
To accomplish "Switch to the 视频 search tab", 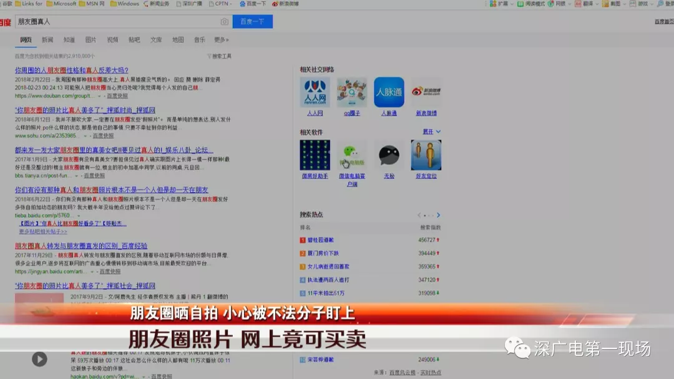I will [112, 40].
